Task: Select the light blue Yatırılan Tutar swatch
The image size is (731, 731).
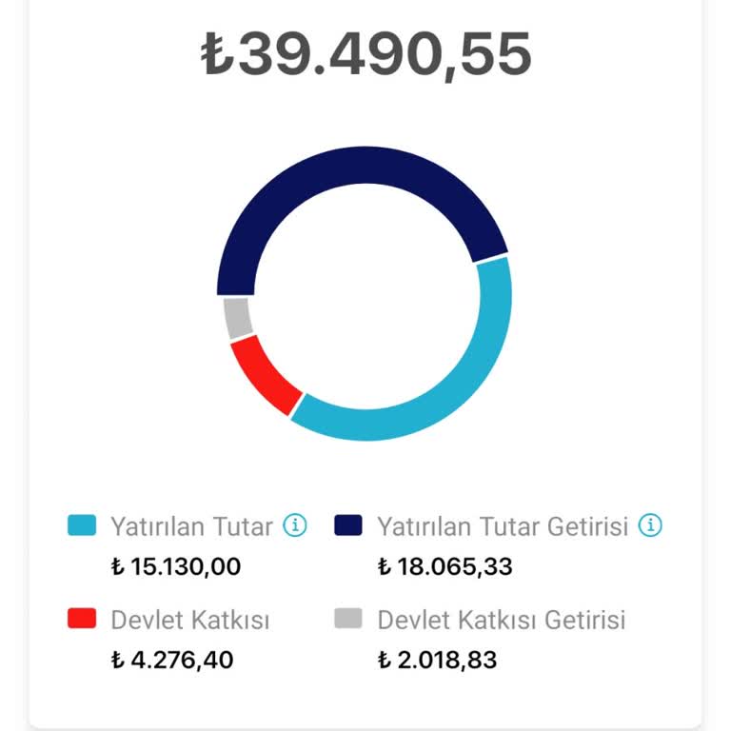Action: [82, 525]
